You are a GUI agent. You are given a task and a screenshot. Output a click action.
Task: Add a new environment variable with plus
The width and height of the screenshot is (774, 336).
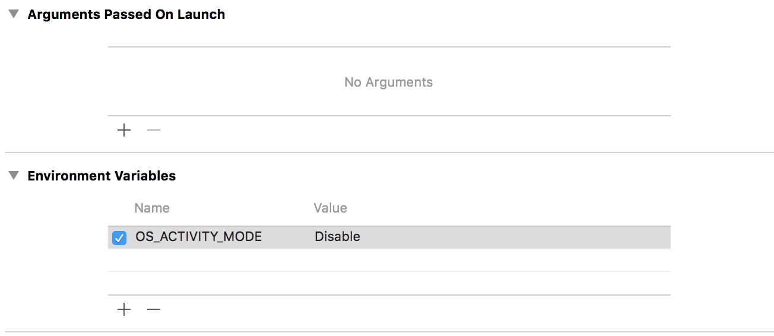point(124,309)
